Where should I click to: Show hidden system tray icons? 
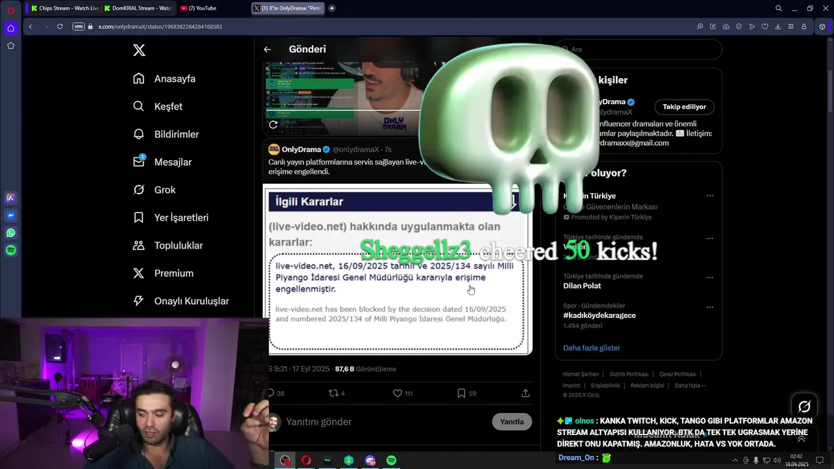[735, 460]
